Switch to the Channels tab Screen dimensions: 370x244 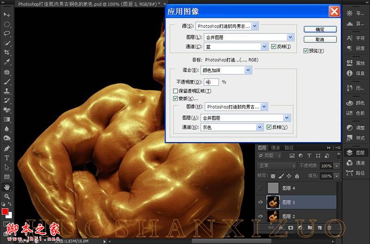(x=275, y=148)
